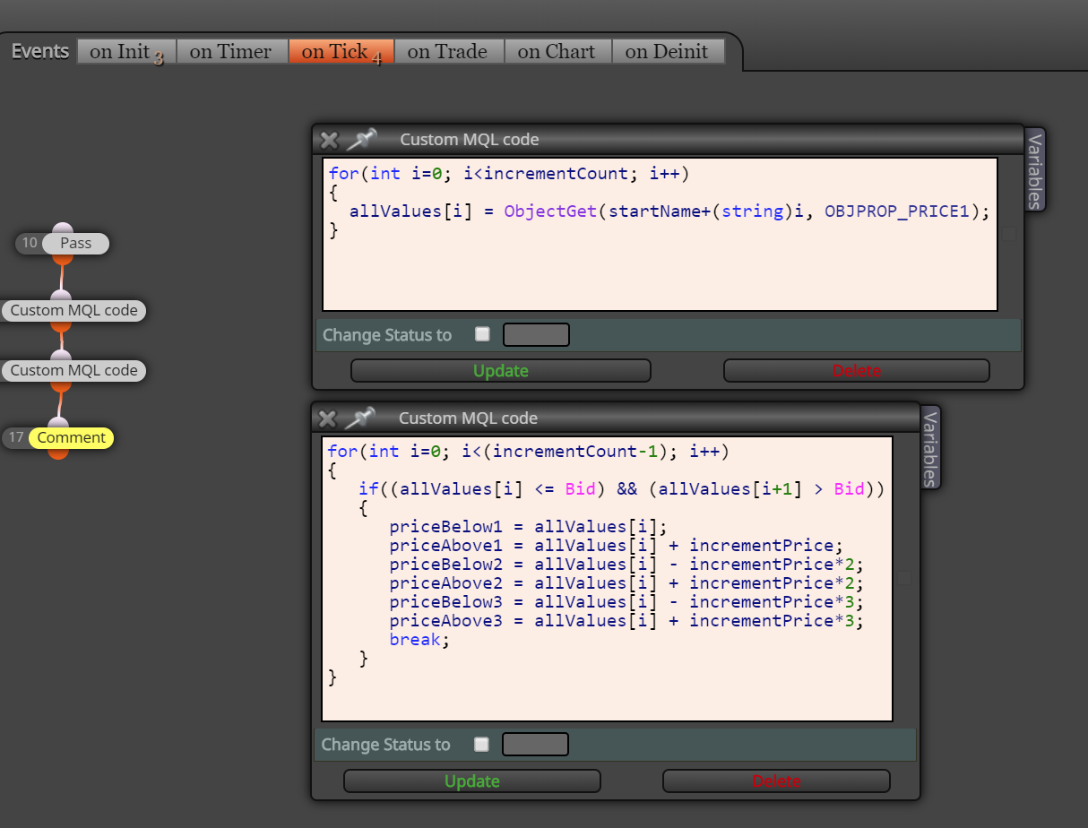1088x828 pixels.
Task: Click the pushpin icon on lower panel
Action: coord(360,418)
